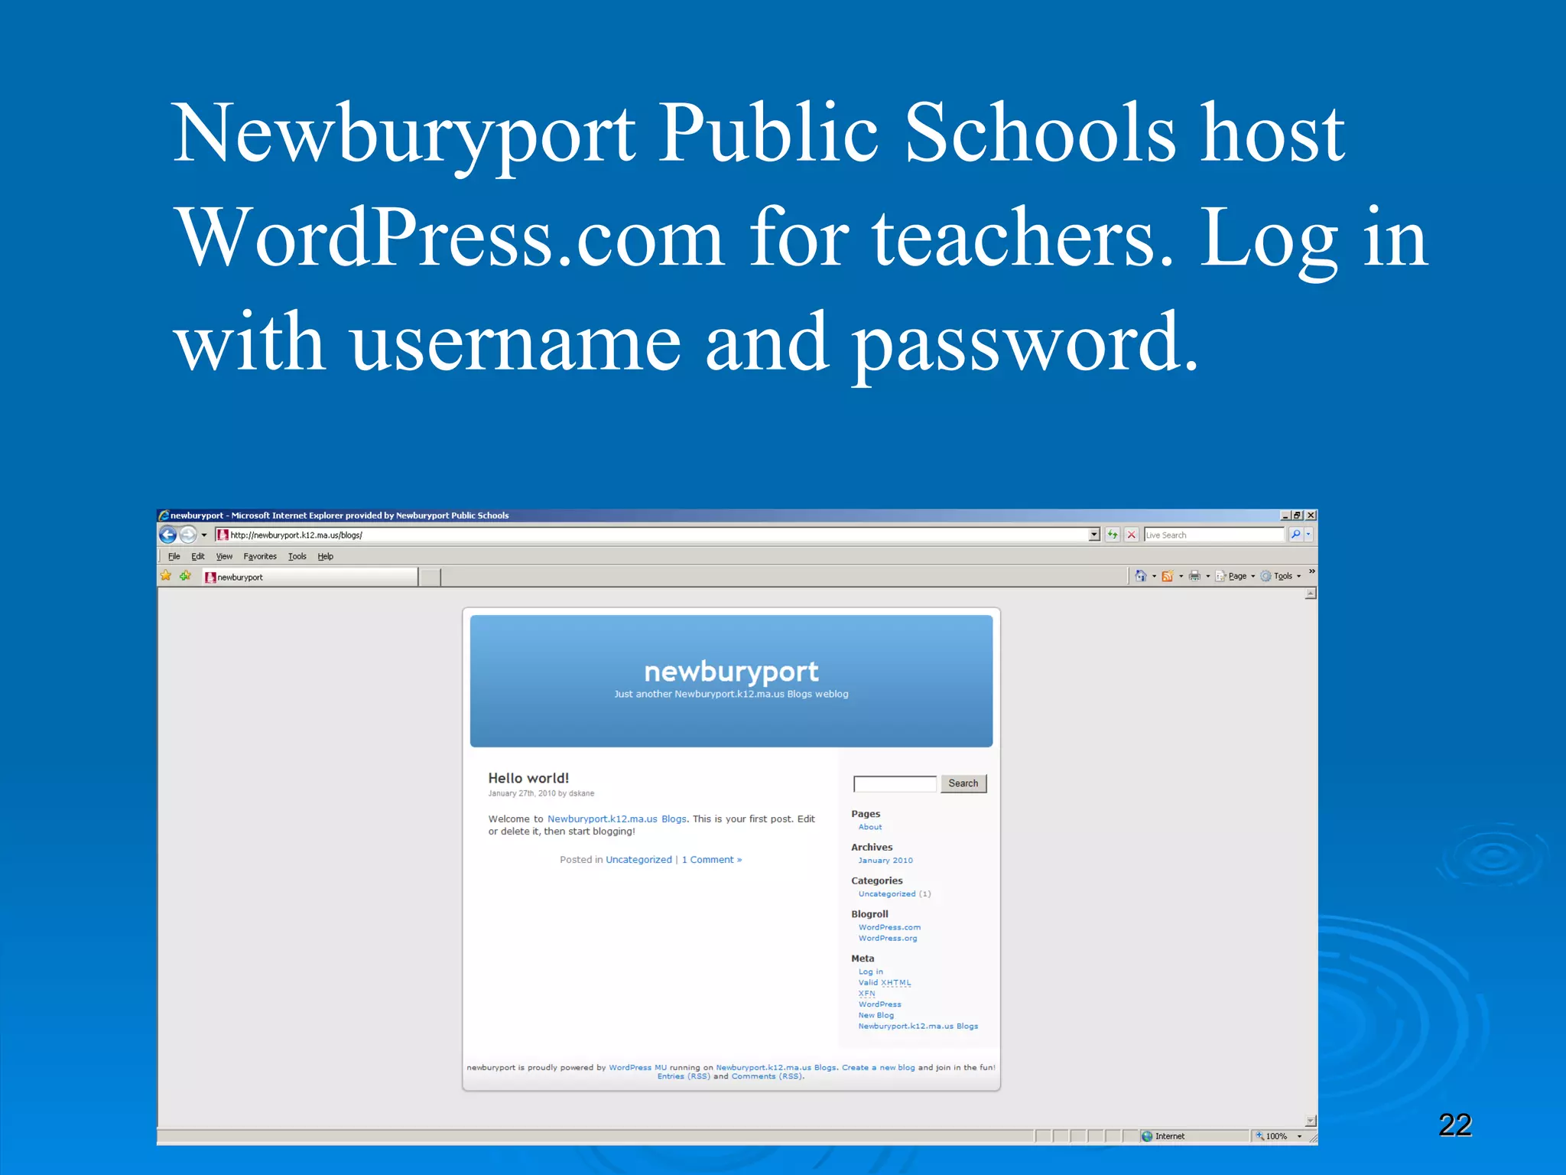Image resolution: width=1566 pixels, height=1175 pixels.
Task: Click the Internet Explorer title bar icon
Action: click(164, 516)
